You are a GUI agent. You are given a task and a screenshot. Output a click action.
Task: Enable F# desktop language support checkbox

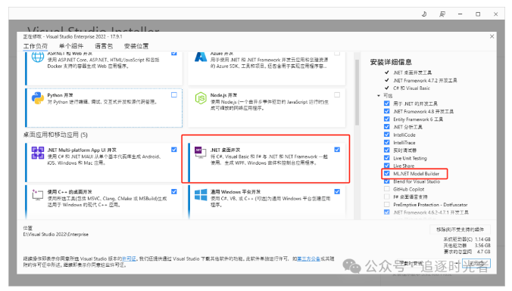click(x=386, y=197)
